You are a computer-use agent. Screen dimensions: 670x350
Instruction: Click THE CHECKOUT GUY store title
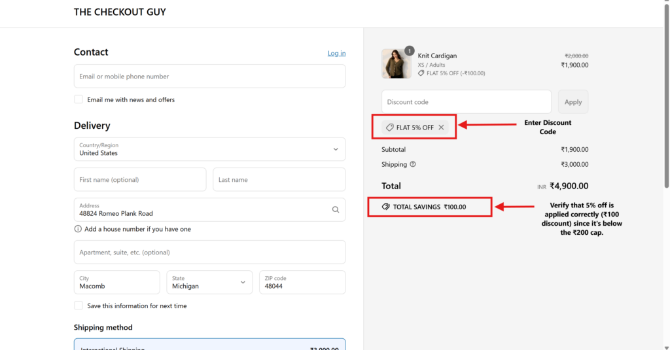click(120, 12)
